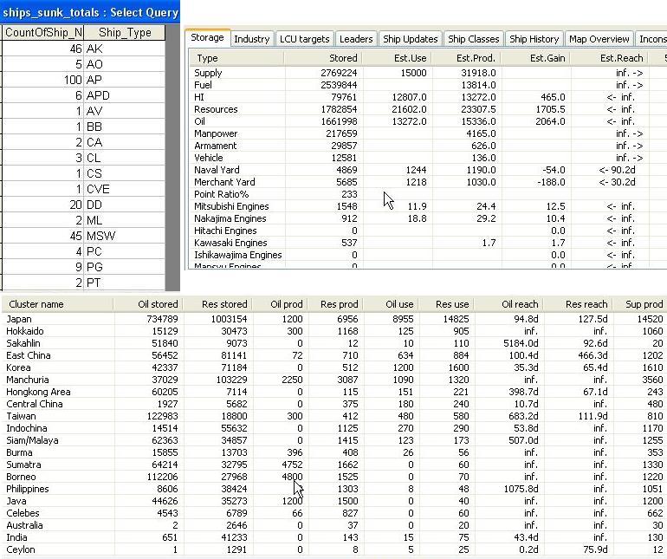
Task: Click the Nakajima Engines row
Action: [x=428, y=218]
